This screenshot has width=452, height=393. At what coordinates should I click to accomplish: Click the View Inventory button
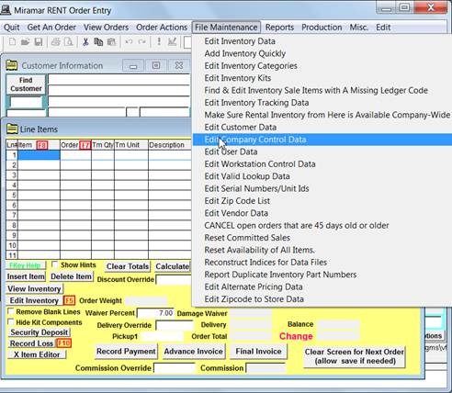(x=34, y=288)
